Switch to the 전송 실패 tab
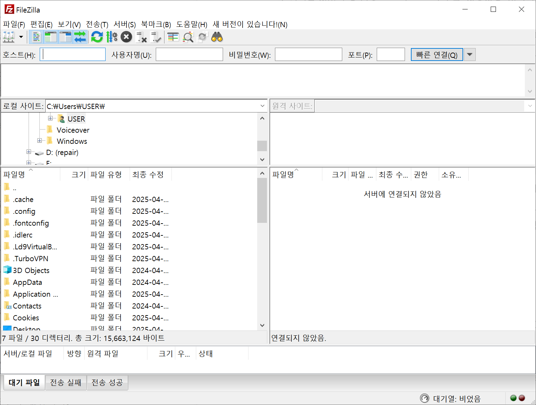 point(66,382)
